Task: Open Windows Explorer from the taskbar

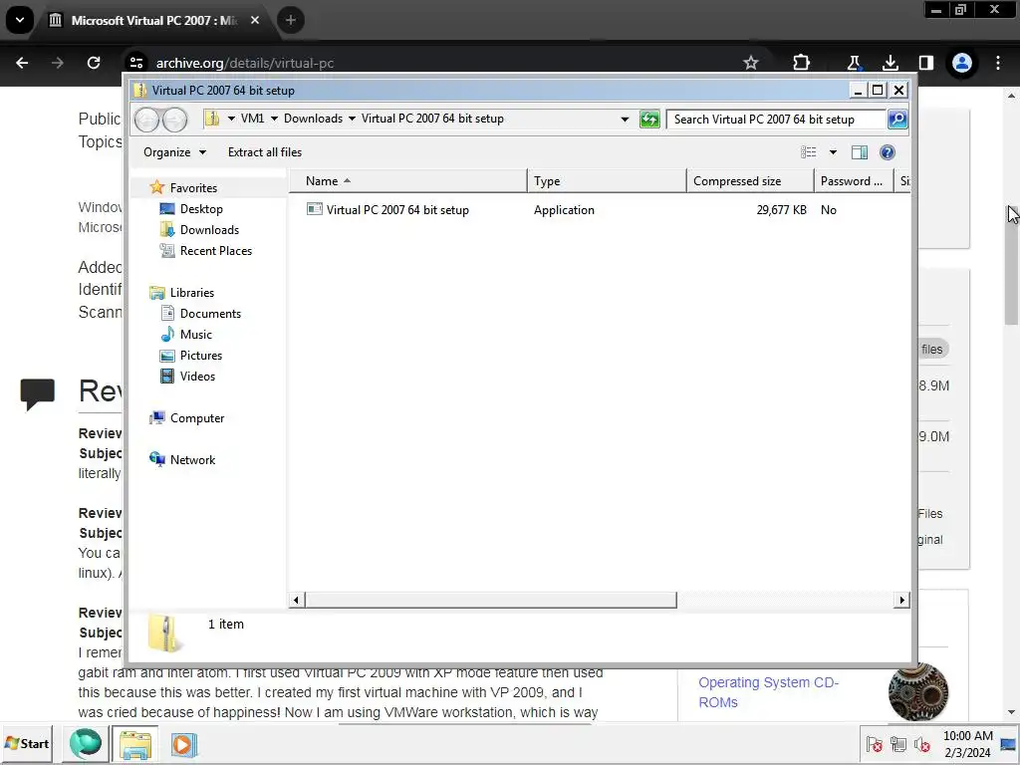Action: coord(135,744)
